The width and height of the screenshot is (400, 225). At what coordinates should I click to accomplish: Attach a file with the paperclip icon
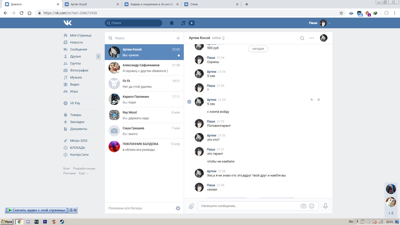pos(191,206)
